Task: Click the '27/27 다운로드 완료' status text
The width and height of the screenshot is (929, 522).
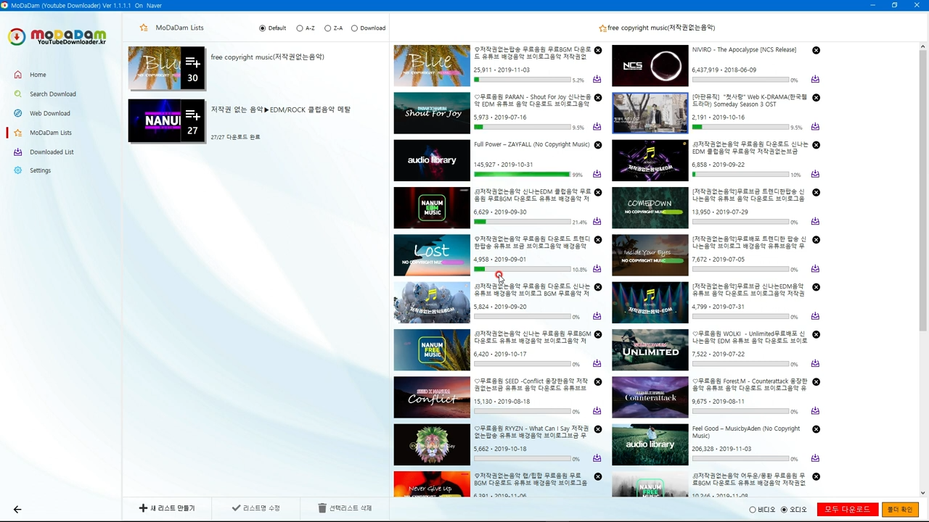Action: pos(235,137)
